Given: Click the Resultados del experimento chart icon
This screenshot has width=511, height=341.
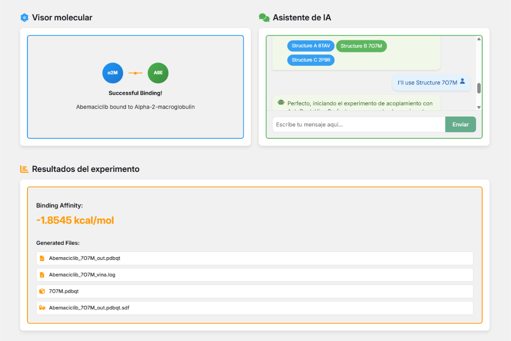Looking at the screenshot, I should pyautogui.click(x=24, y=169).
